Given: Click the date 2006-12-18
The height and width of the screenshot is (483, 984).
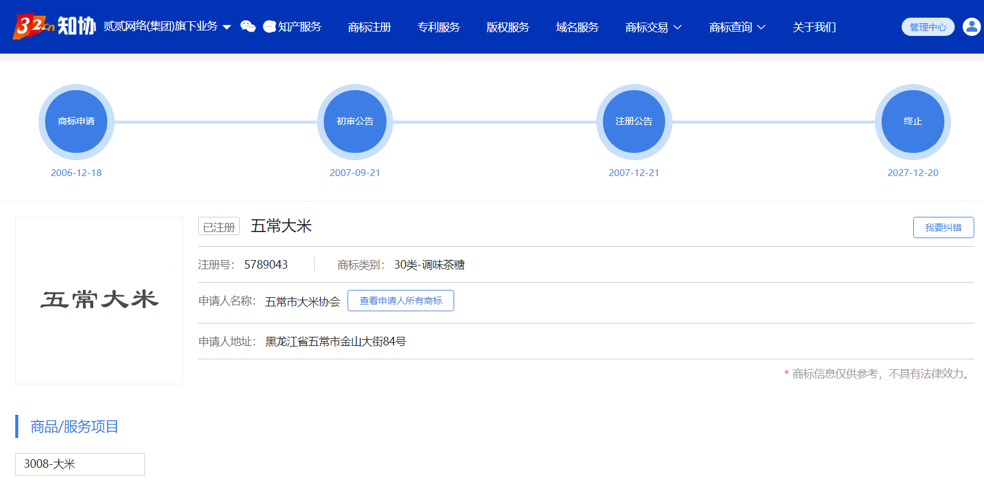Looking at the screenshot, I should click(x=76, y=173).
